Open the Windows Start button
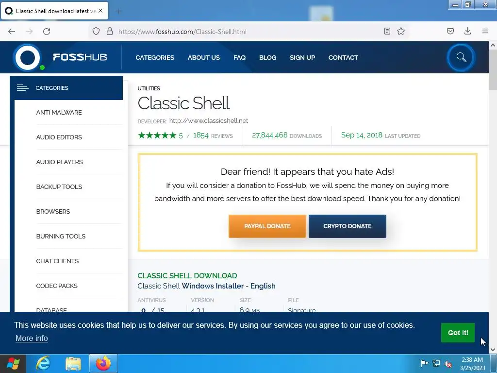Viewport: 497px width, 373px height. click(13, 363)
